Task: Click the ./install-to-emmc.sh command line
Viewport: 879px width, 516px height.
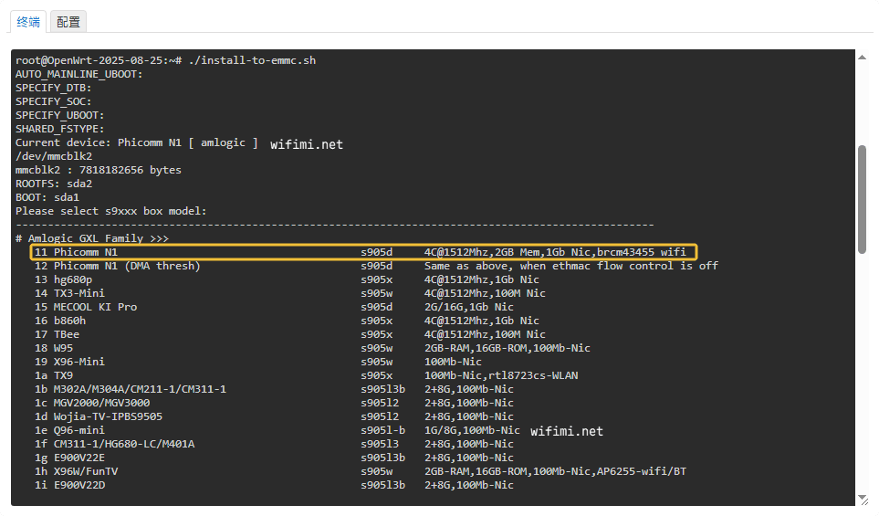Action: tap(165, 60)
